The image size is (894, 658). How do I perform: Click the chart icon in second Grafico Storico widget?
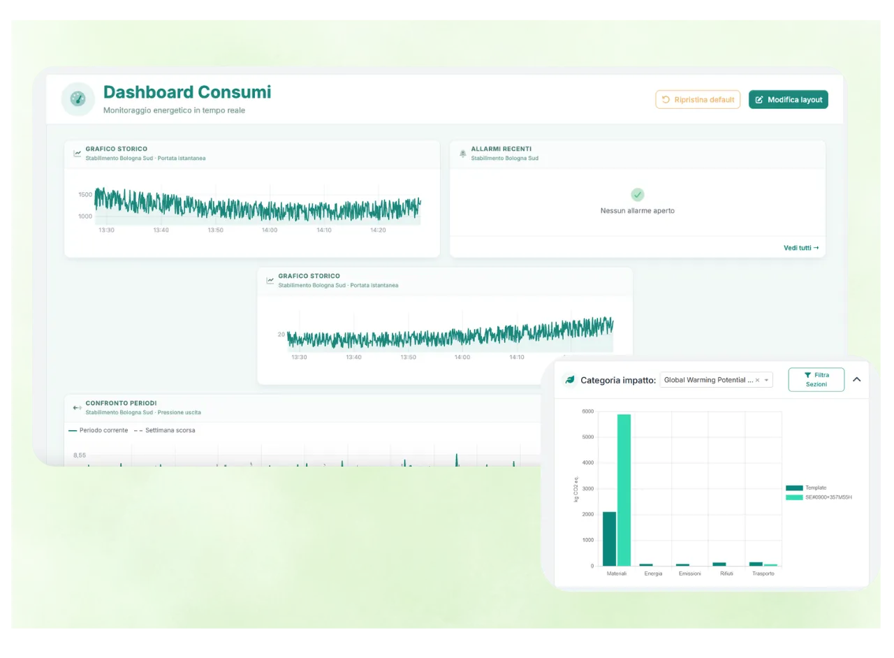pyautogui.click(x=270, y=280)
